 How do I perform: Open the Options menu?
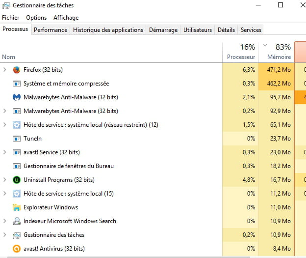(x=36, y=18)
